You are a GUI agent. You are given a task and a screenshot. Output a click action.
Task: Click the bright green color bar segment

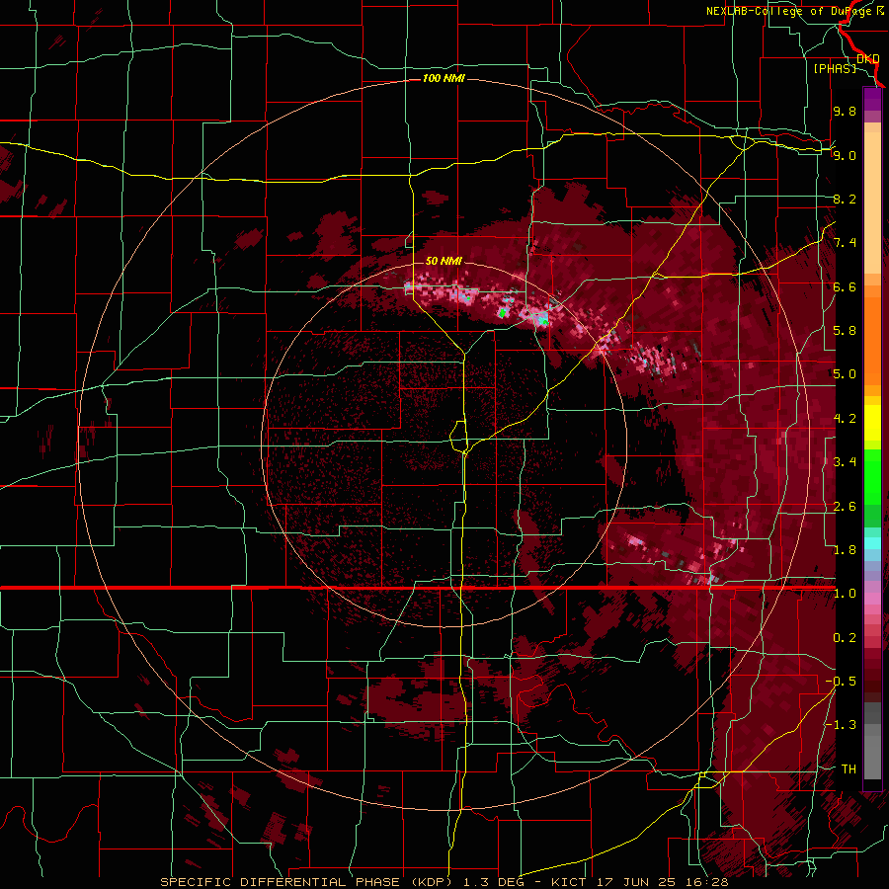872,479
